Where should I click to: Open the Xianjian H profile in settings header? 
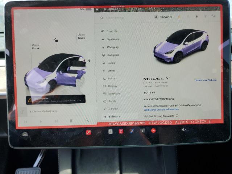[163, 17]
